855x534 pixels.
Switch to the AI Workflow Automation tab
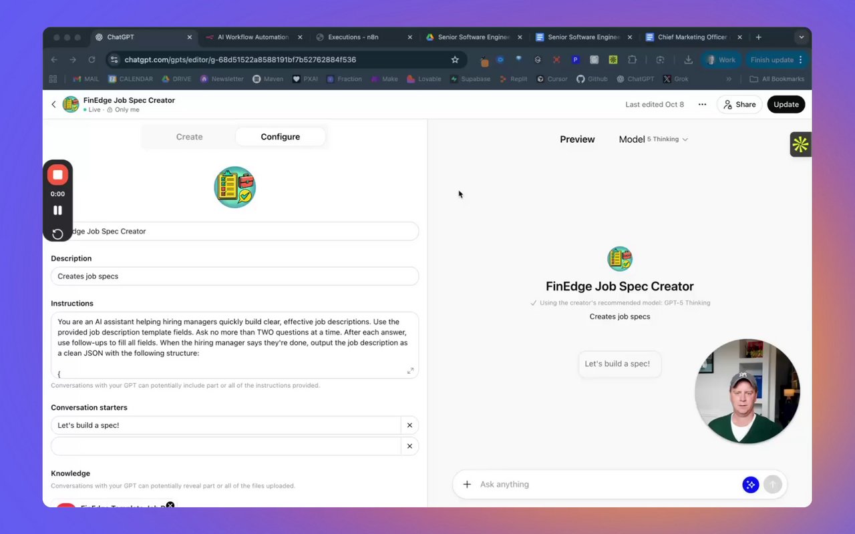pos(253,37)
